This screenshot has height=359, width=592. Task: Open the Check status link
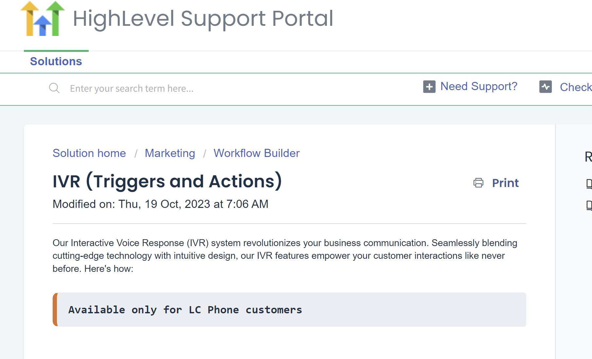[x=576, y=87]
